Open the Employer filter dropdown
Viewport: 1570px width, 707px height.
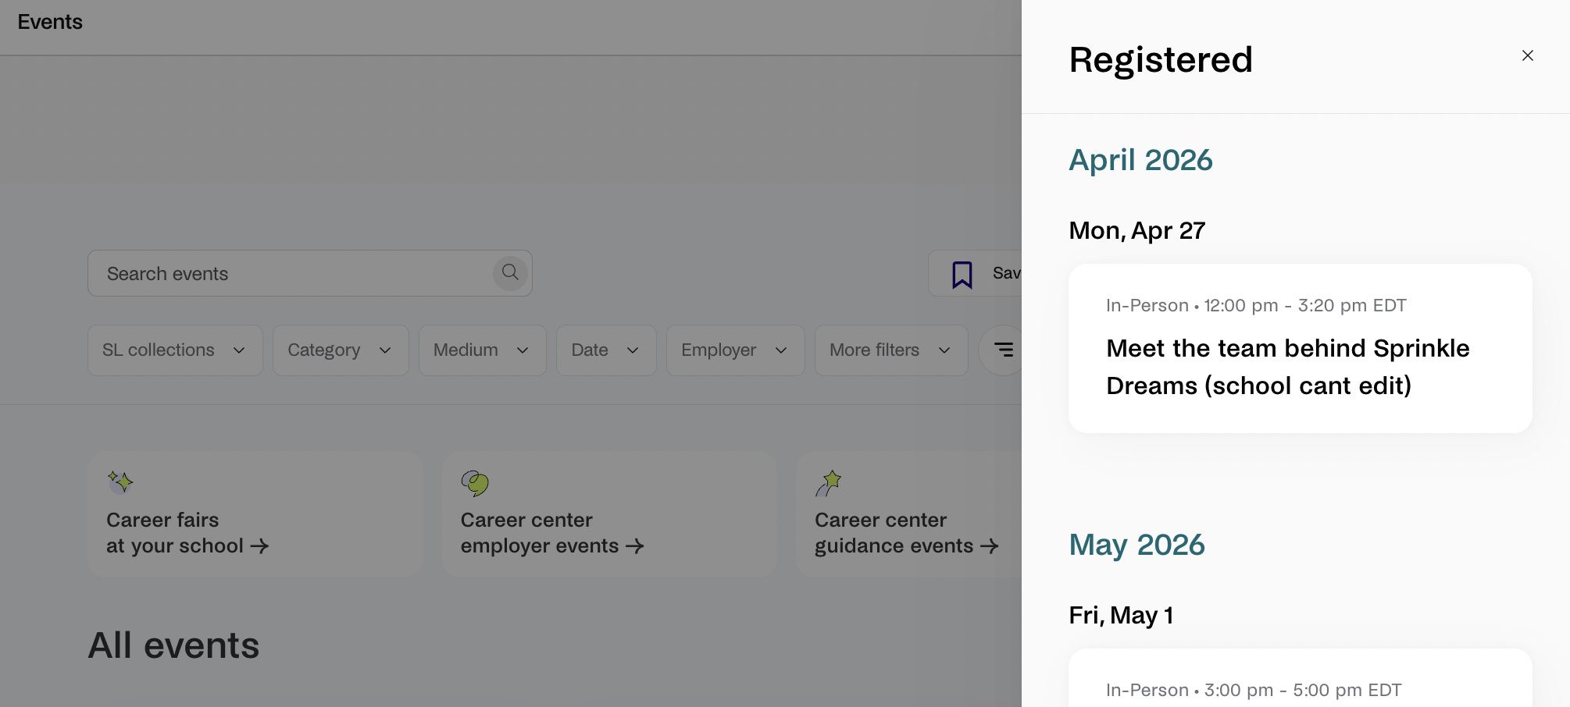tap(736, 350)
